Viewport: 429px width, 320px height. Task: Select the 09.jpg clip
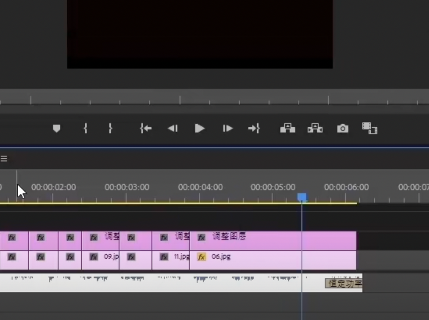click(100, 260)
